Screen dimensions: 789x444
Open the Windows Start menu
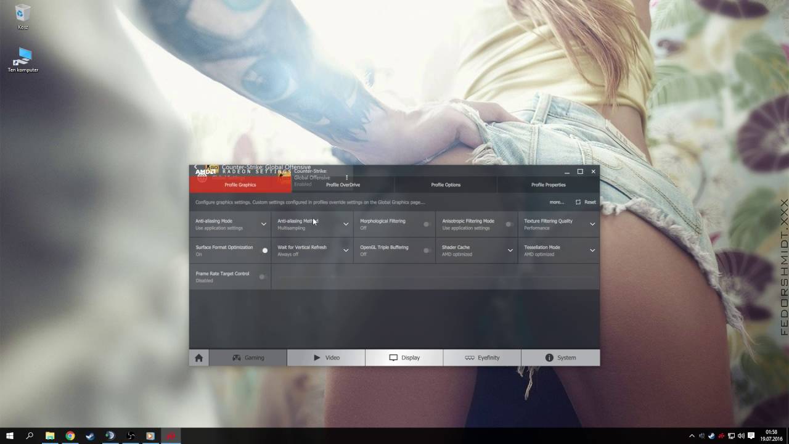(x=10, y=436)
